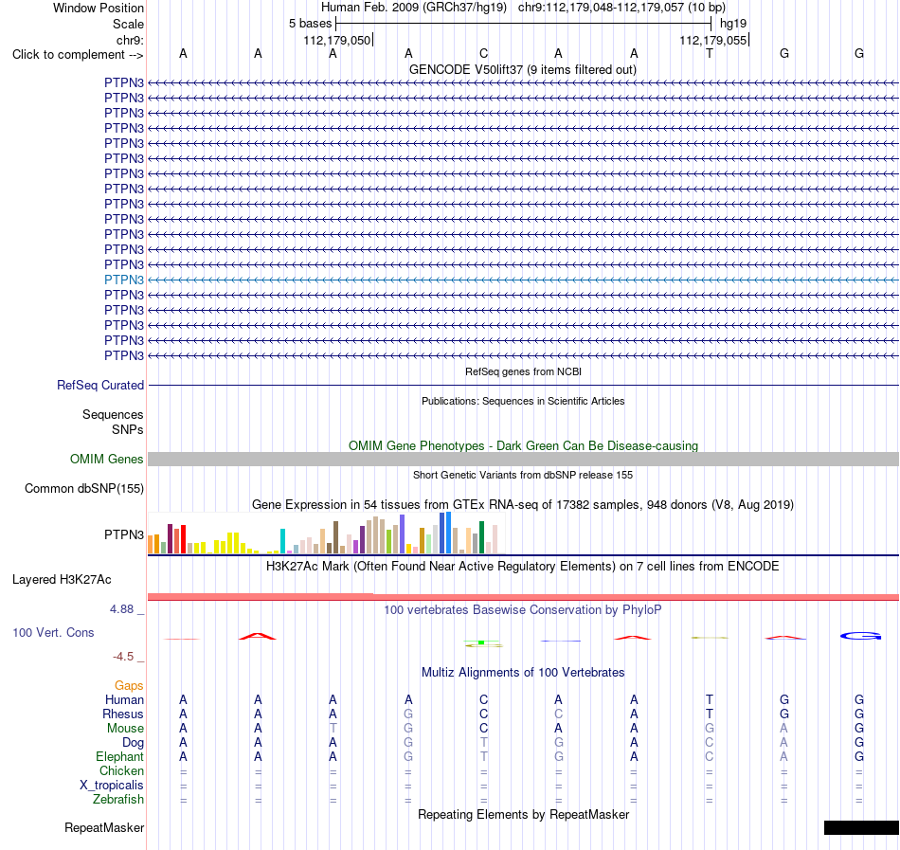Click the 4.88 PhyloP upper scale value

(x=121, y=609)
